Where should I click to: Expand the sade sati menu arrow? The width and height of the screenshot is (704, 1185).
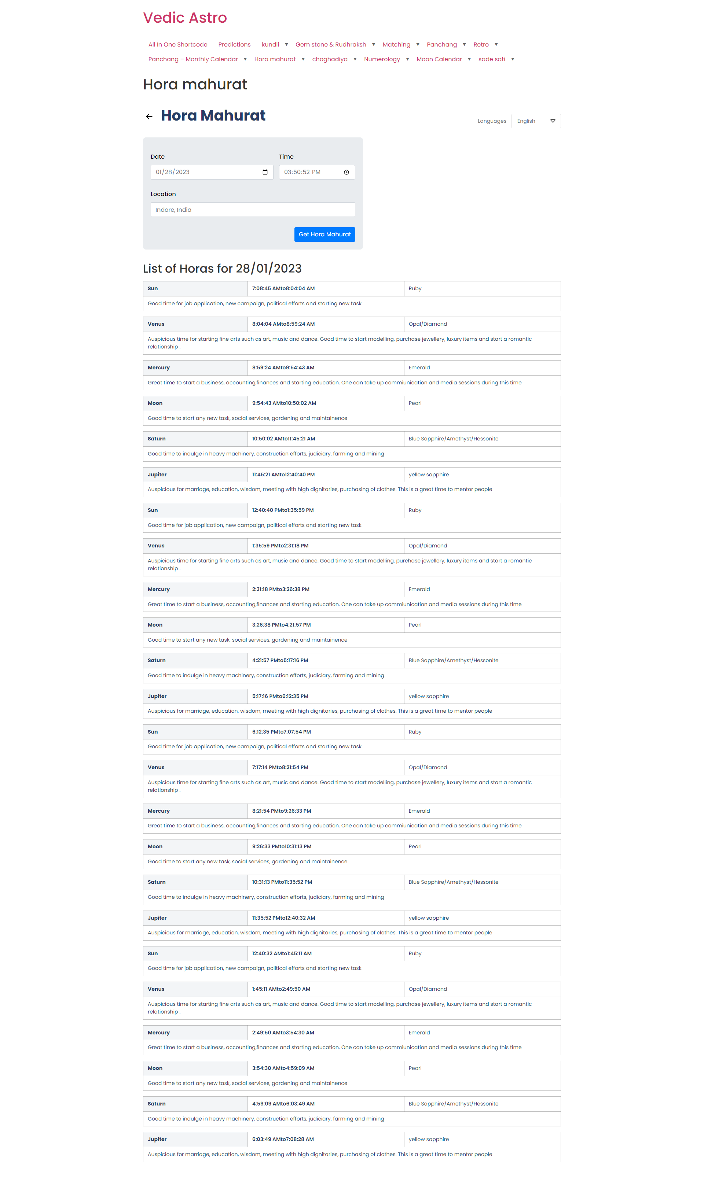pos(513,59)
